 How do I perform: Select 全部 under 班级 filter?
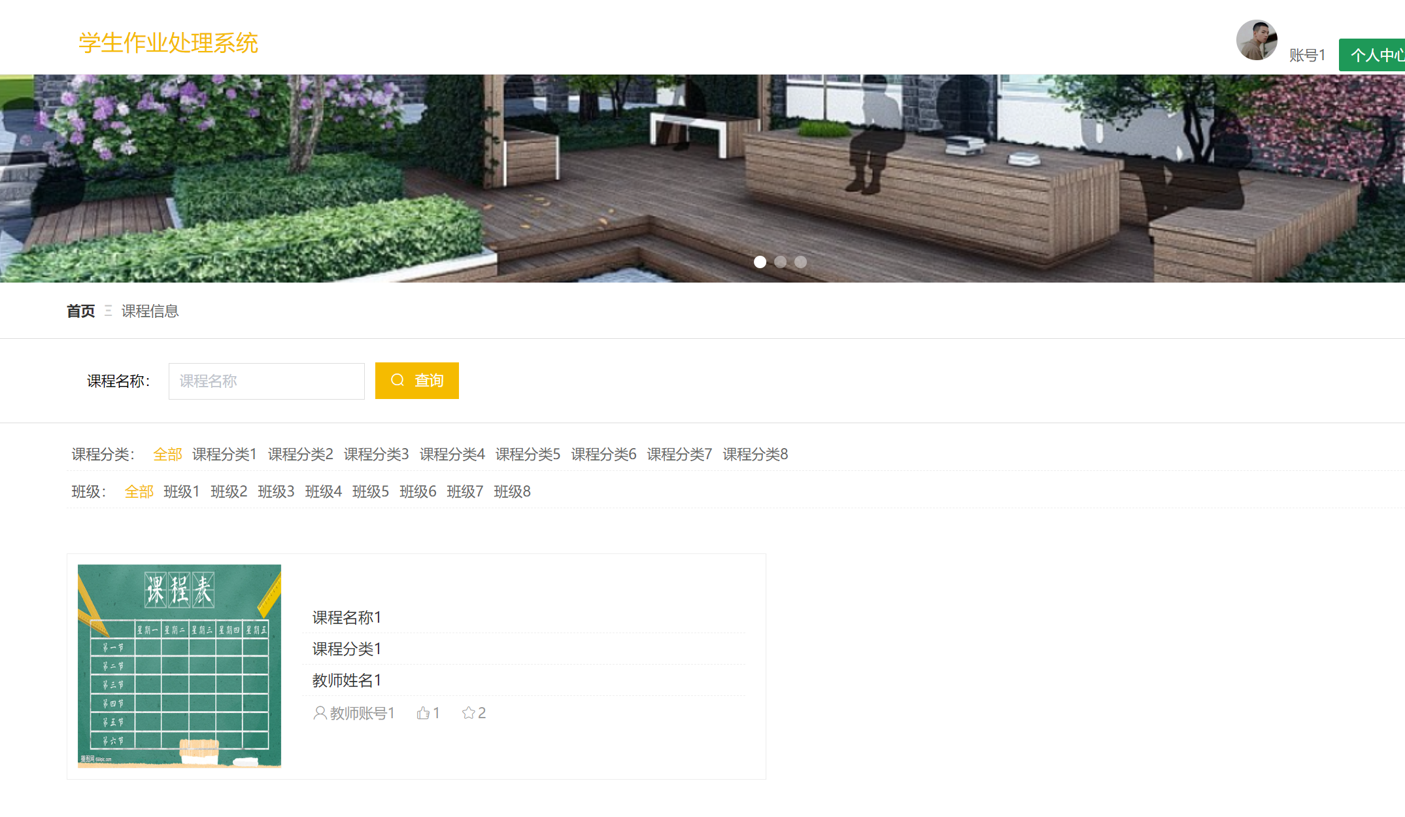point(139,491)
